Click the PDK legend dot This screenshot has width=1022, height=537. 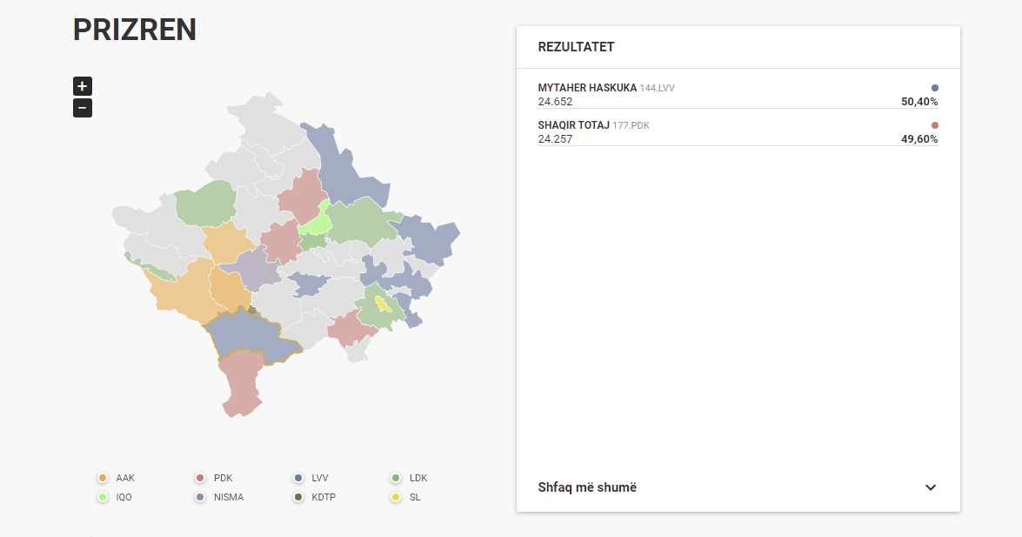(x=200, y=478)
